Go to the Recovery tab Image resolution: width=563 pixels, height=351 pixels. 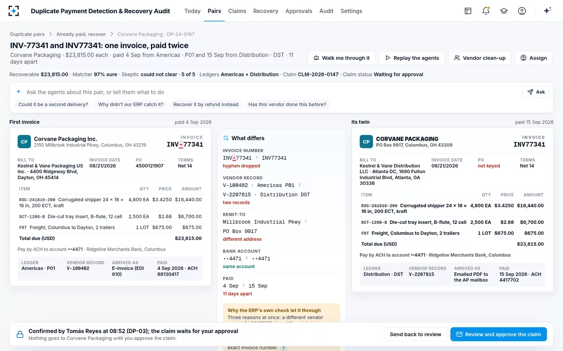[266, 11]
